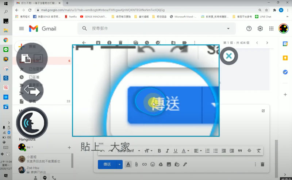Toggle strikethrough formatting

249,151
